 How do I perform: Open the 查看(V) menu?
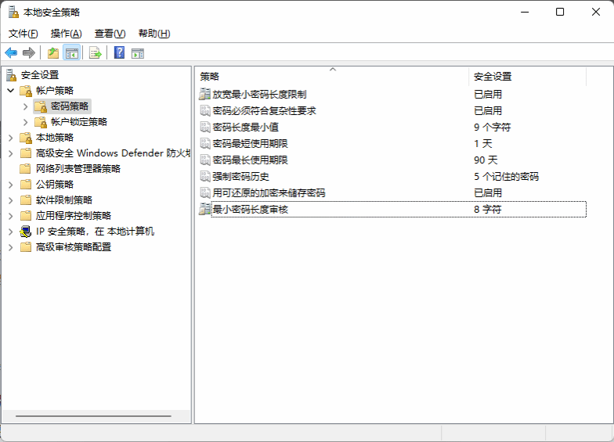(110, 34)
